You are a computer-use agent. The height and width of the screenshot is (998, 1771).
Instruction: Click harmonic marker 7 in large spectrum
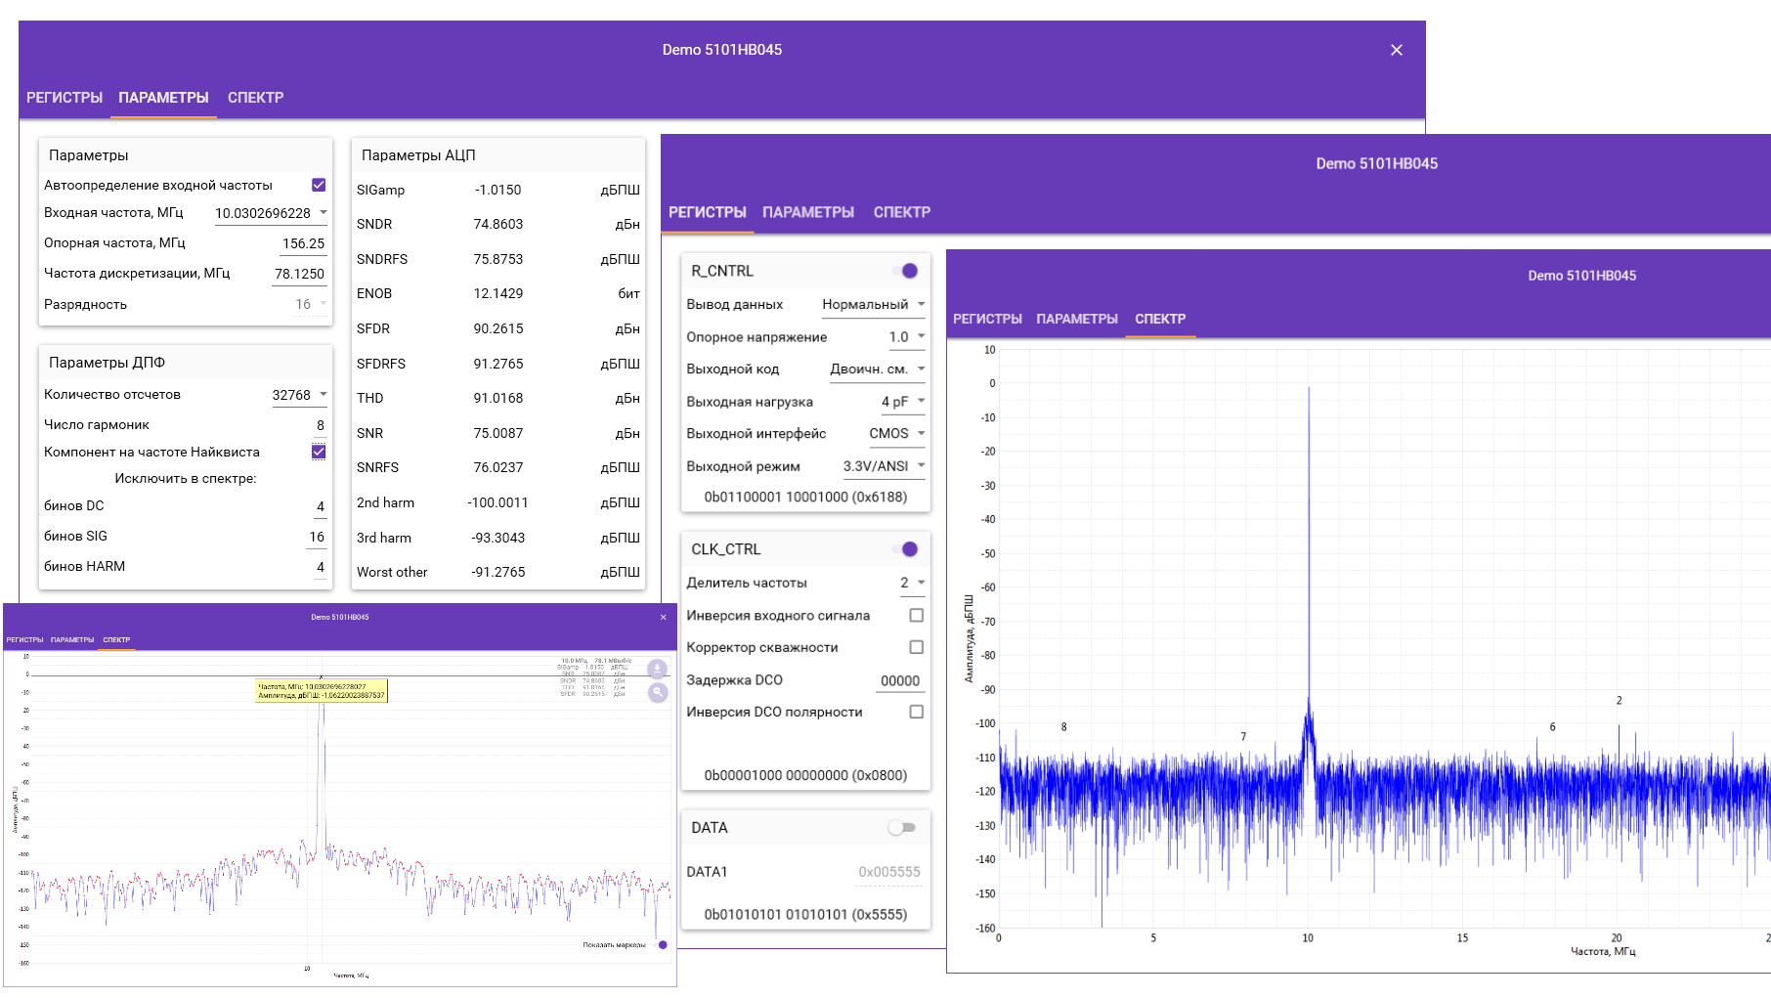pyautogui.click(x=1243, y=737)
